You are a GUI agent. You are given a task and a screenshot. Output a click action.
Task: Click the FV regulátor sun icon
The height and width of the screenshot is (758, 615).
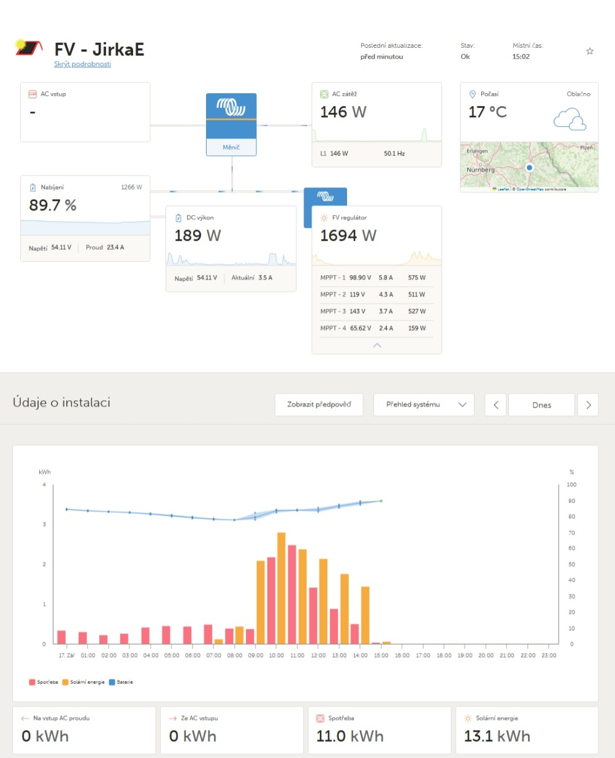(324, 218)
